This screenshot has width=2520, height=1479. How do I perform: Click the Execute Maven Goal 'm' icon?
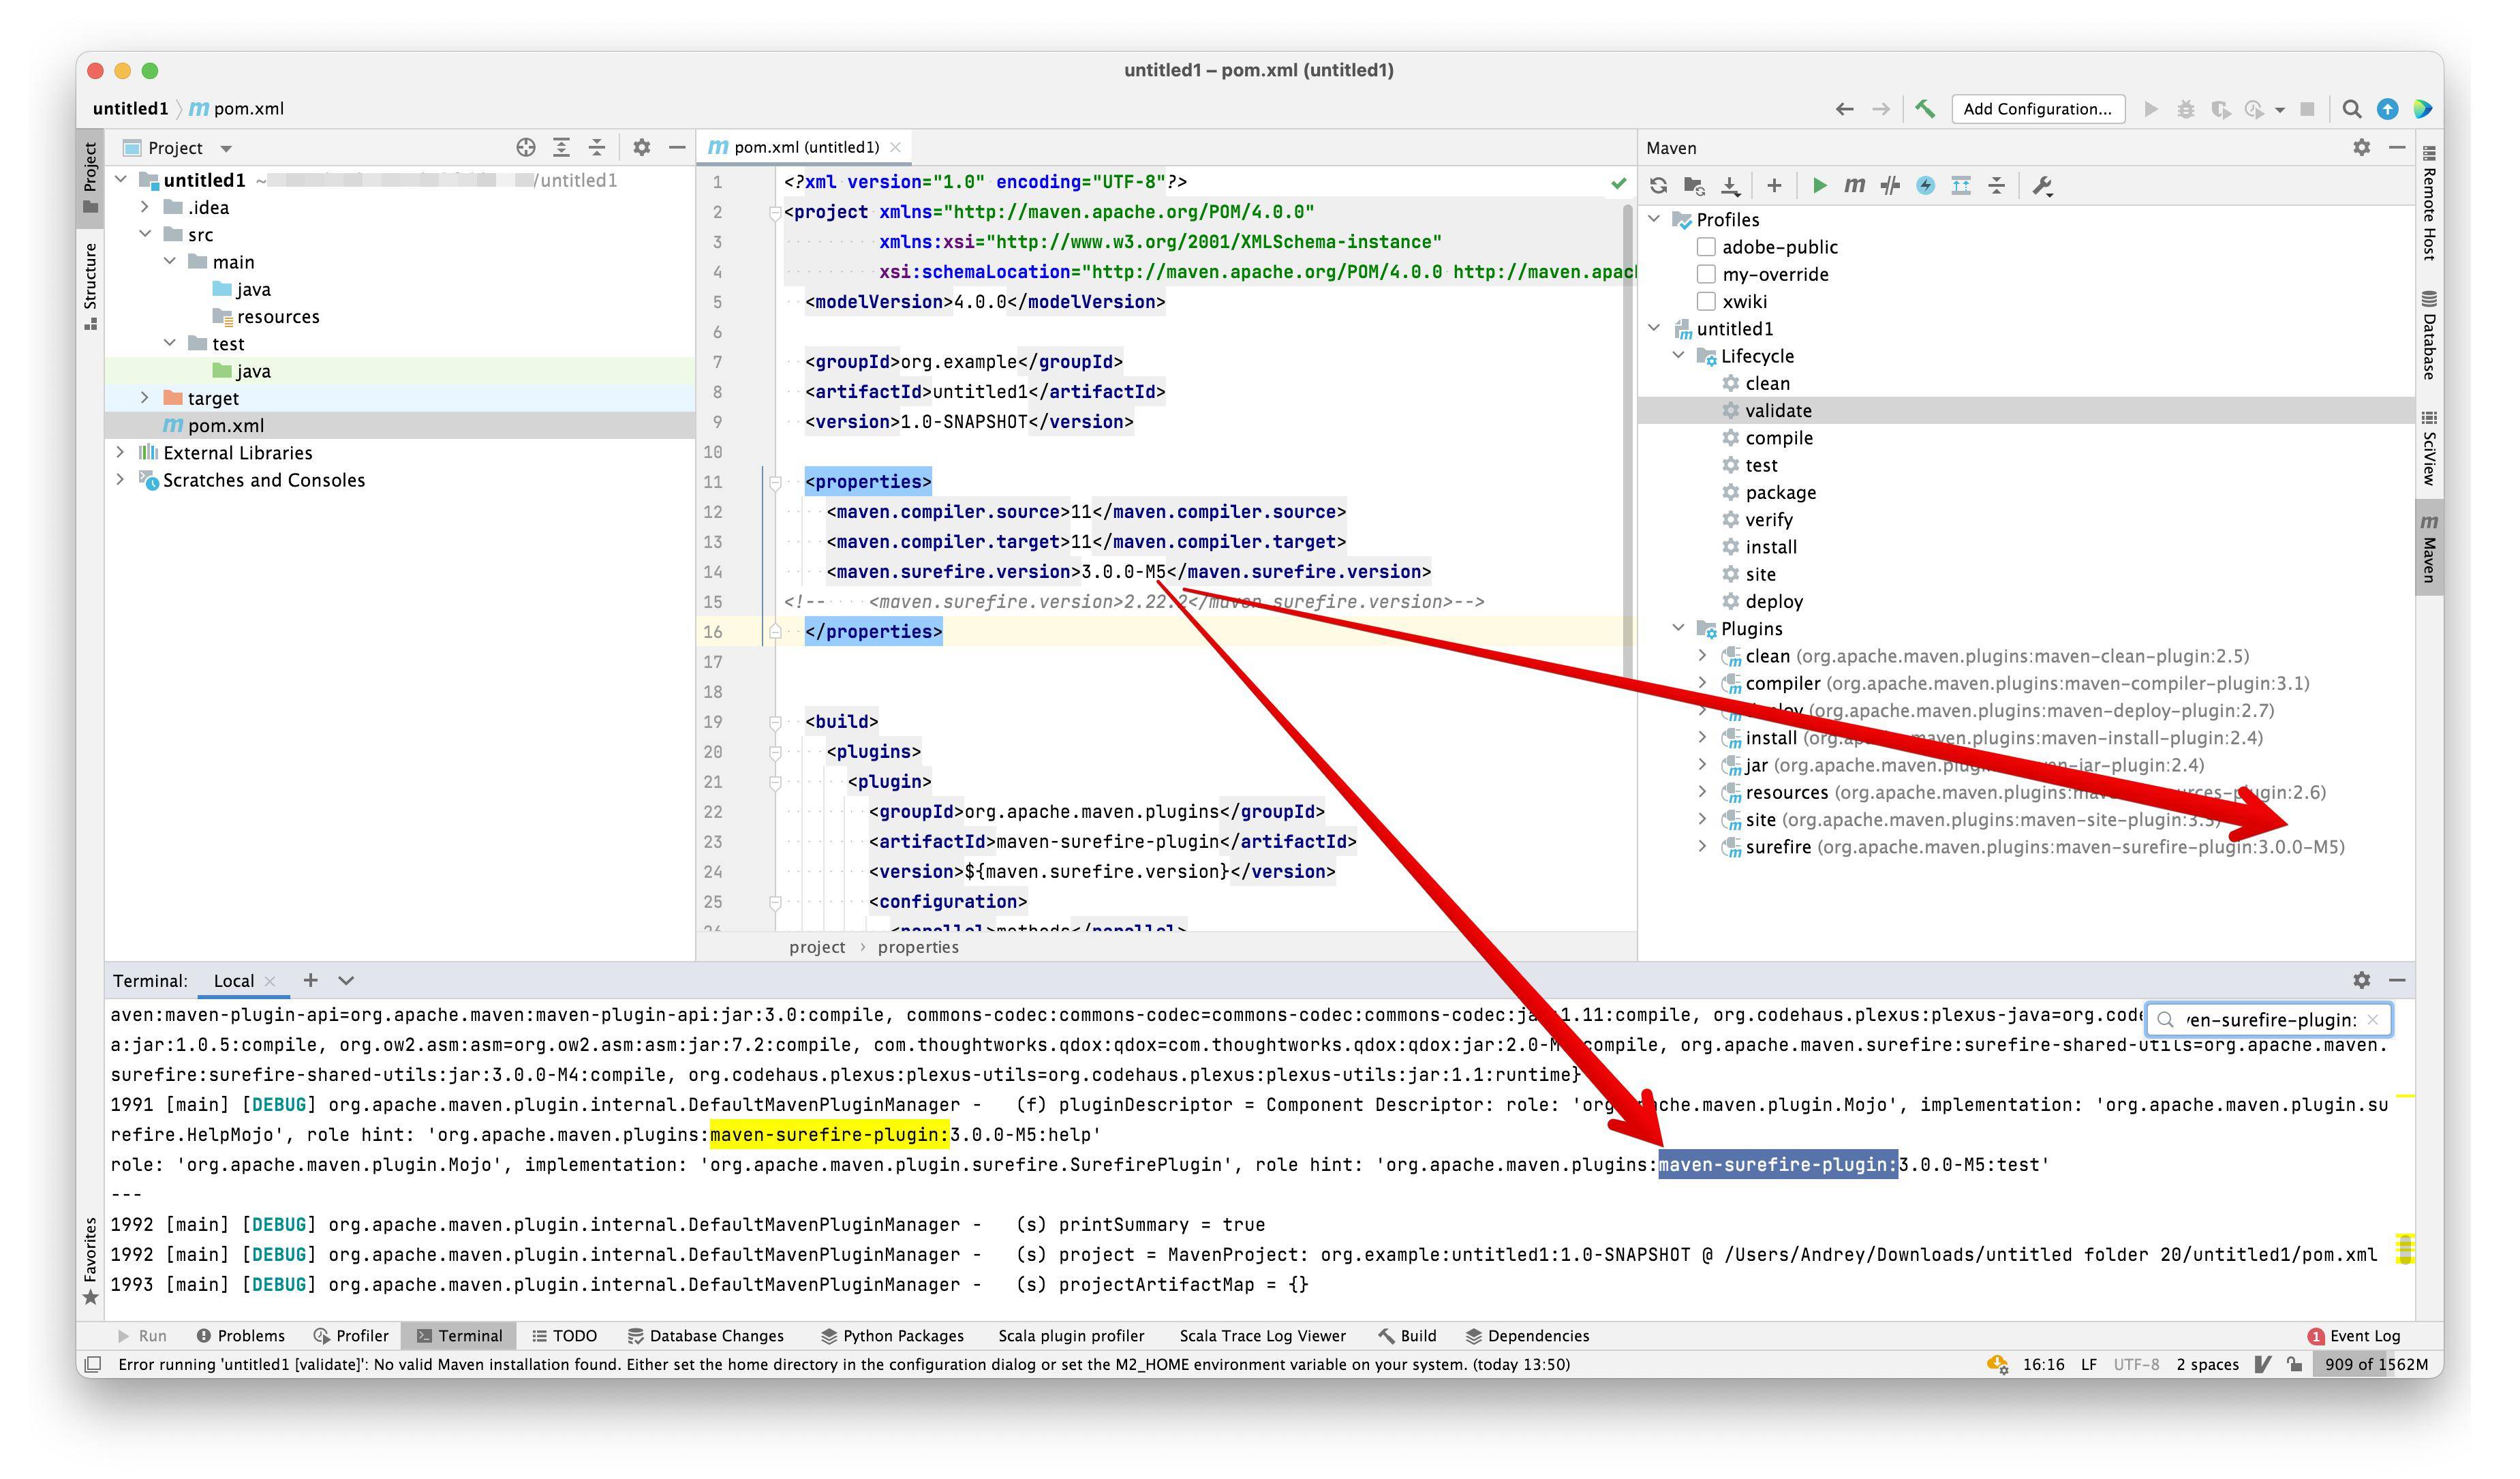(x=1854, y=185)
